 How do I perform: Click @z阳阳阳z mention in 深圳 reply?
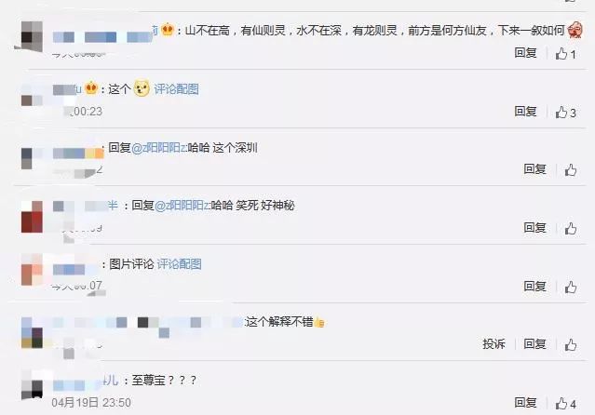coord(158,148)
